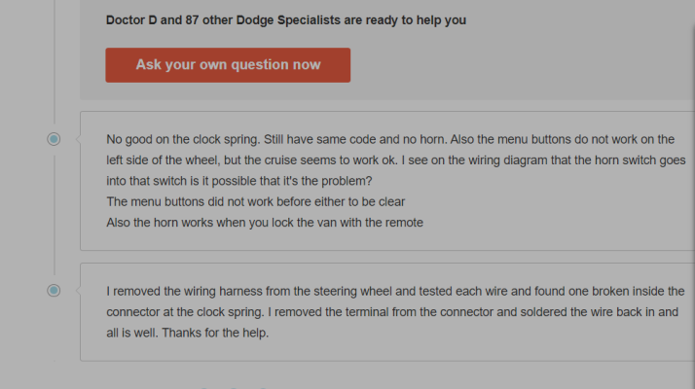Select the timeline dot beside clock spring comment

tap(54, 139)
